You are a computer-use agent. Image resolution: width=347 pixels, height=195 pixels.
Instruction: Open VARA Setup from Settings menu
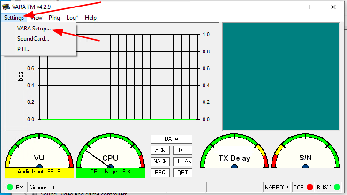[34, 29]
